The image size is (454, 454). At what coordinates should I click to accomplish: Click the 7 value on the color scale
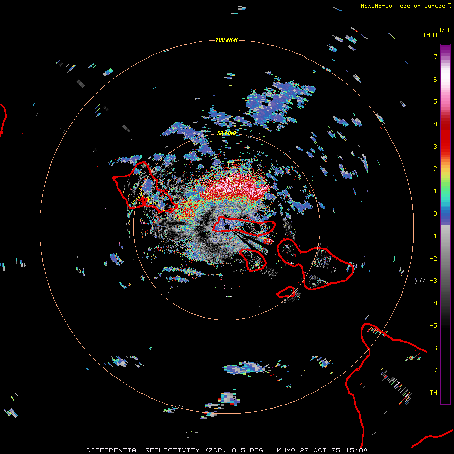435,56
